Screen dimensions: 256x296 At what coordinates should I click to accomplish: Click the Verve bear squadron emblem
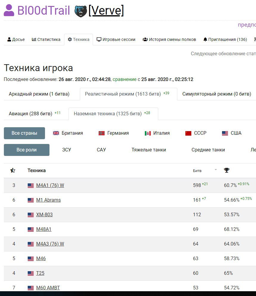click(81, 11)
